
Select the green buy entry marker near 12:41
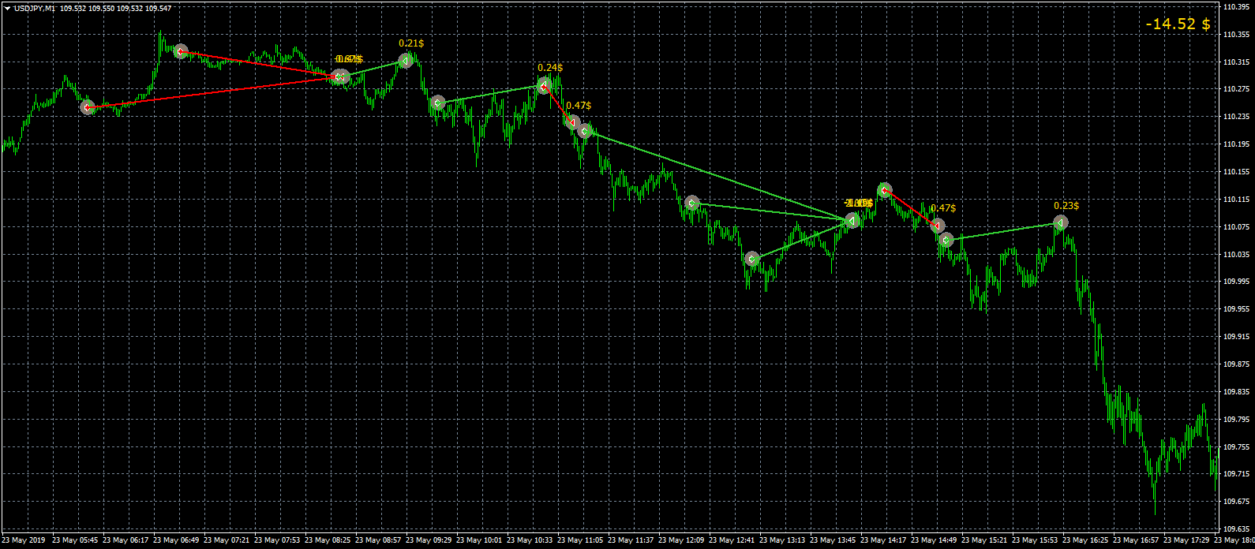pos(752,259)
